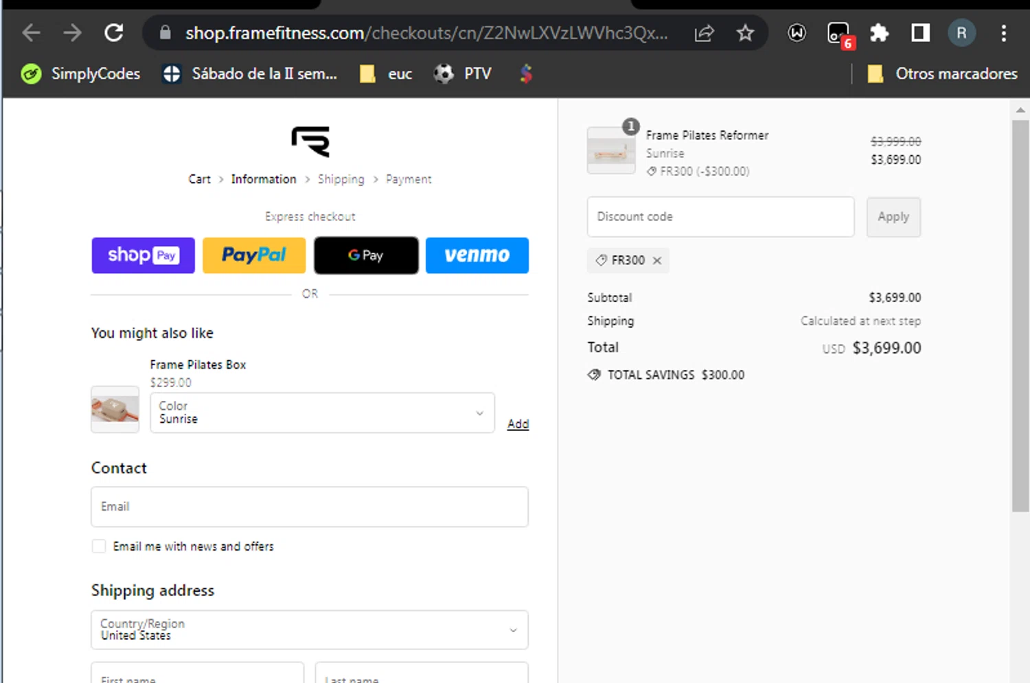Open euc bookmark folder
Screen dimensions: 1030x683
pyautogui.click(x=386, y=73)
